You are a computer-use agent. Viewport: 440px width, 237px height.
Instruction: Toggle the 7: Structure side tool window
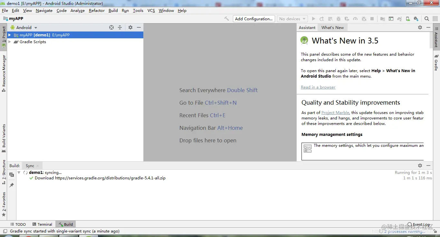(4, 172)
